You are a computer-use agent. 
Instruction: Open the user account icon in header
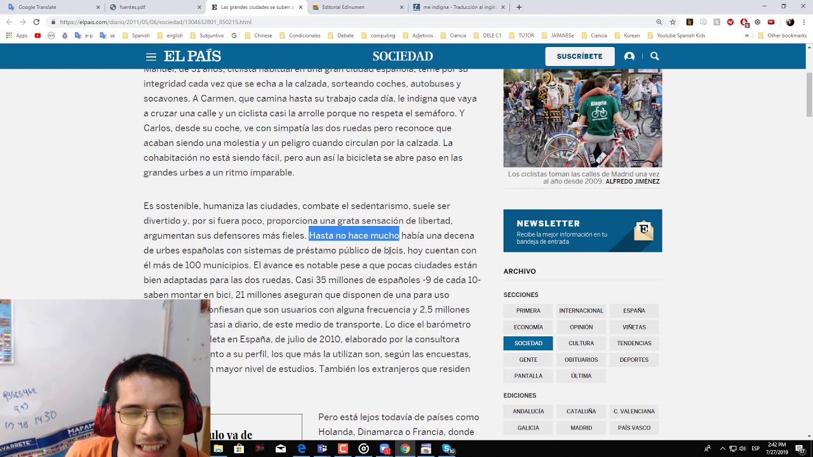[629, 56]
